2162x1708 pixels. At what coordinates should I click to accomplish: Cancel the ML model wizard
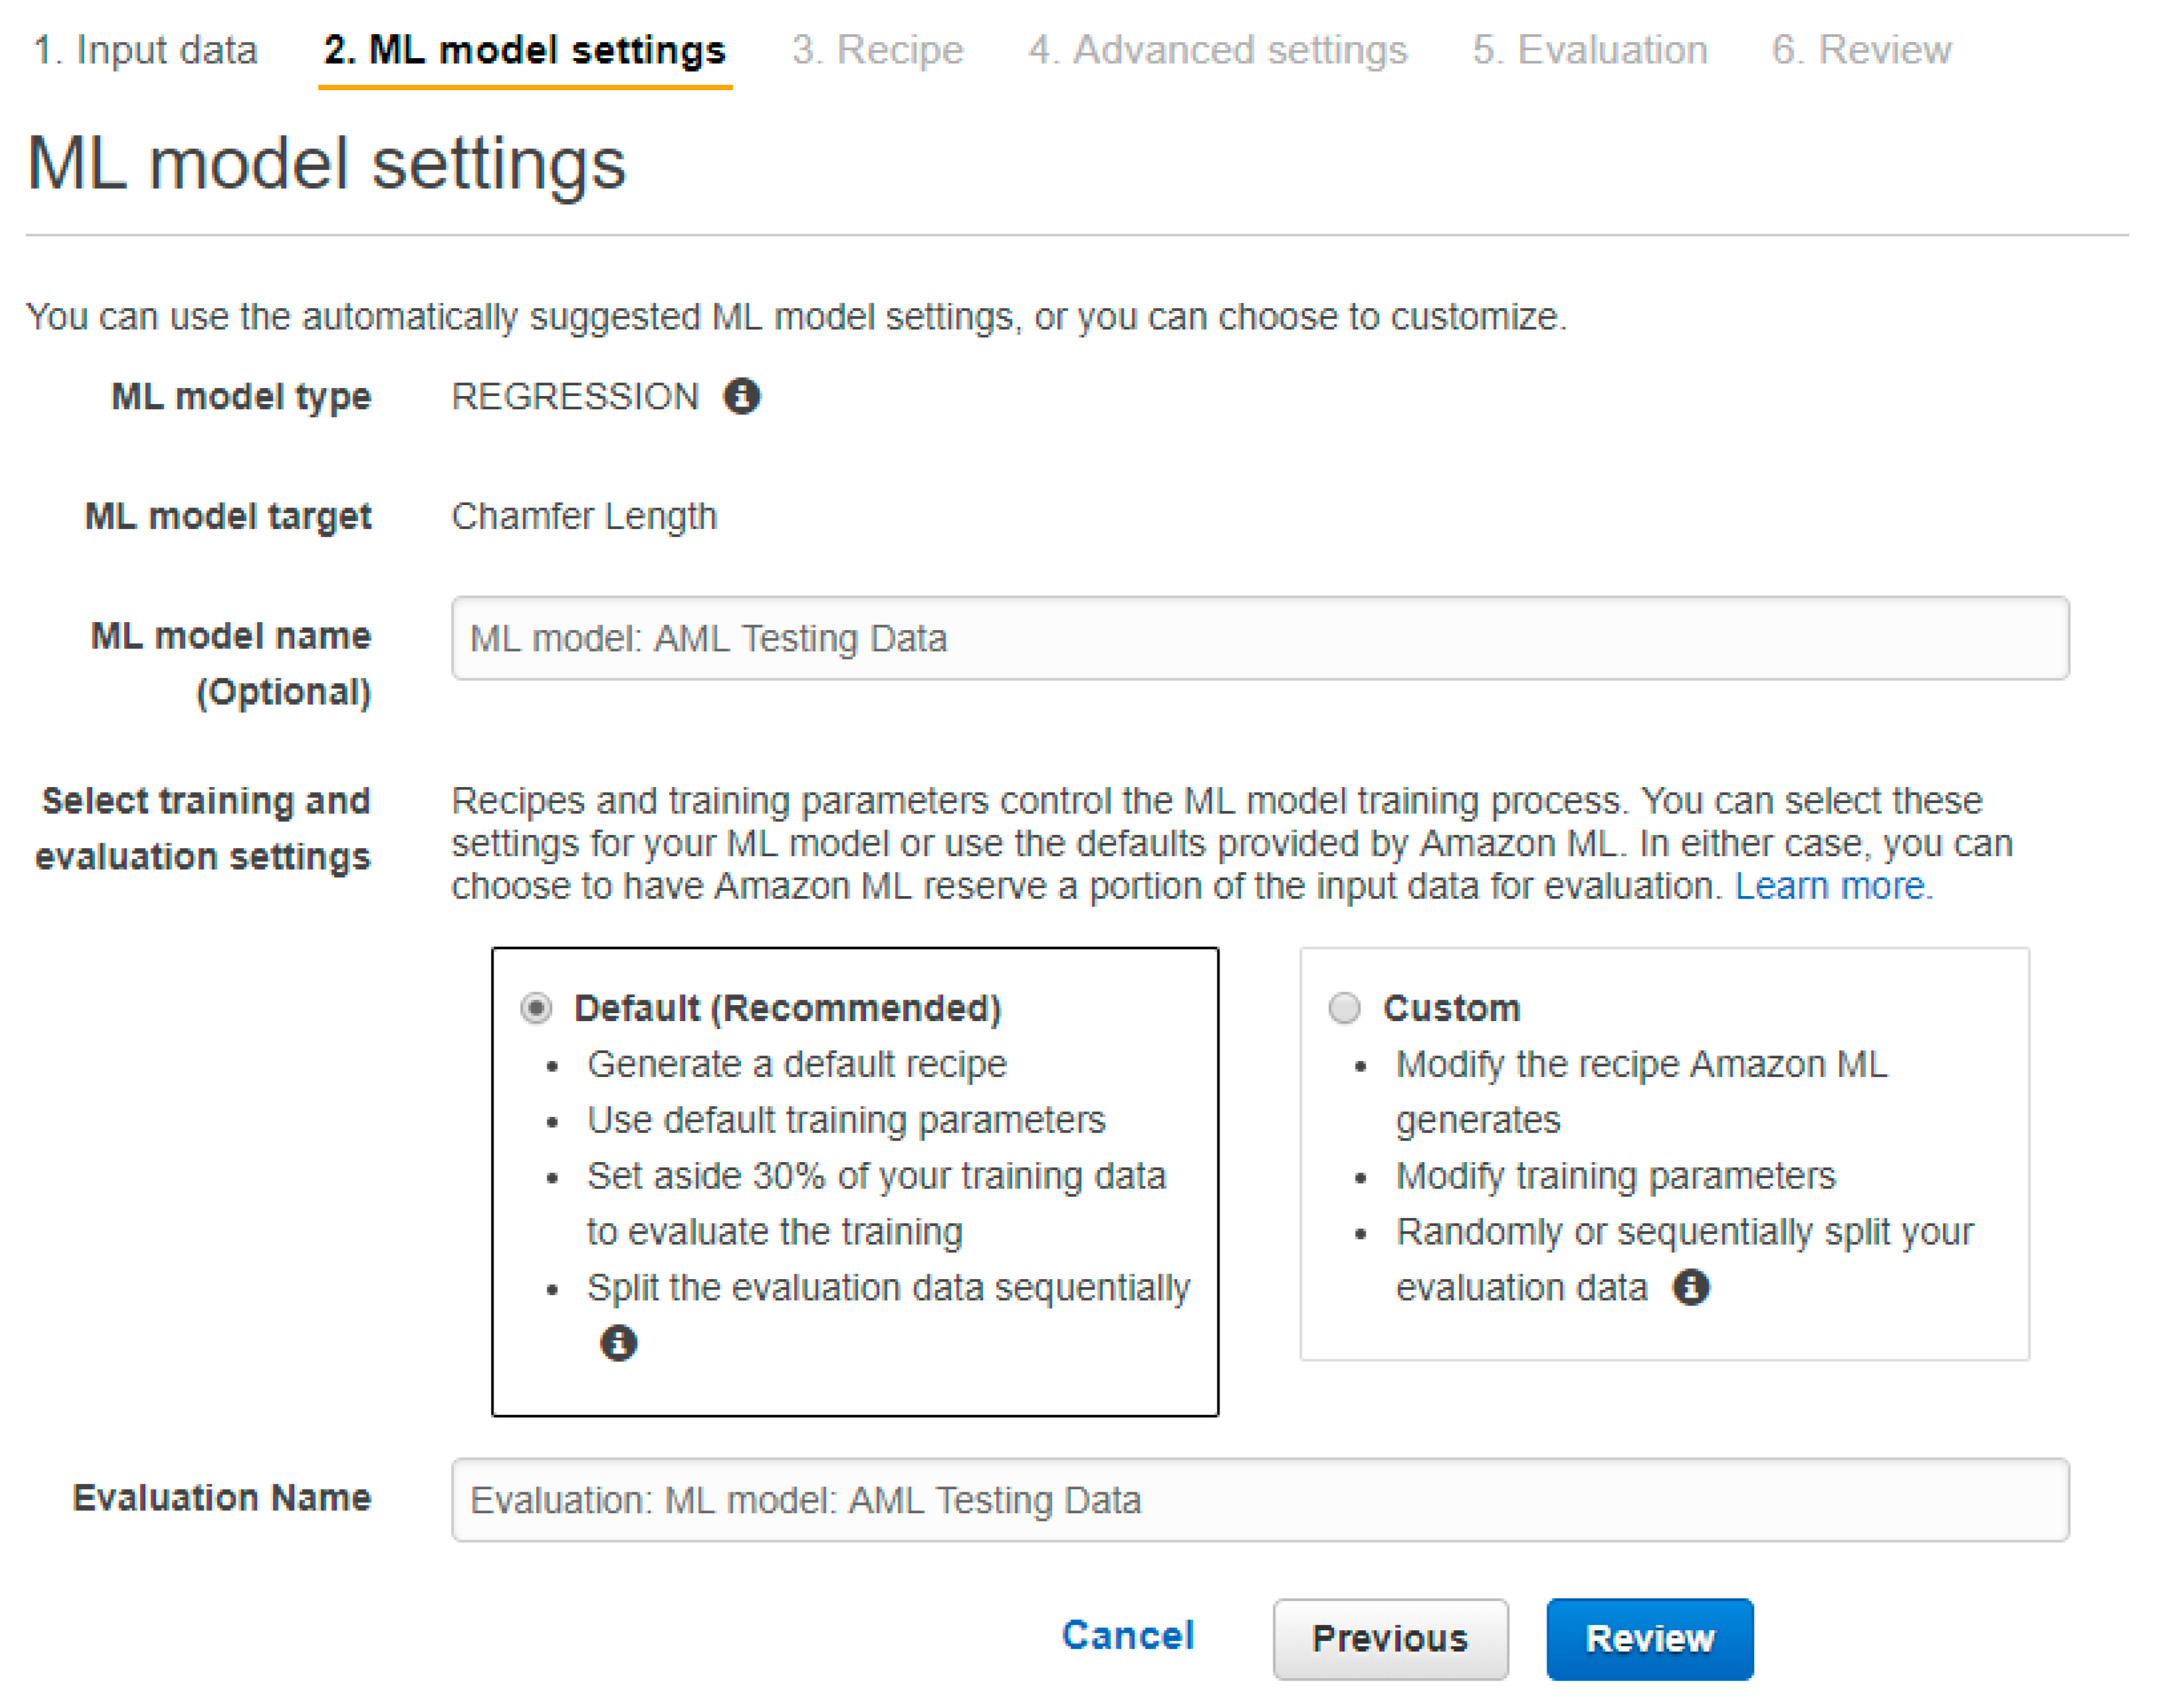click(1127, 1635)
